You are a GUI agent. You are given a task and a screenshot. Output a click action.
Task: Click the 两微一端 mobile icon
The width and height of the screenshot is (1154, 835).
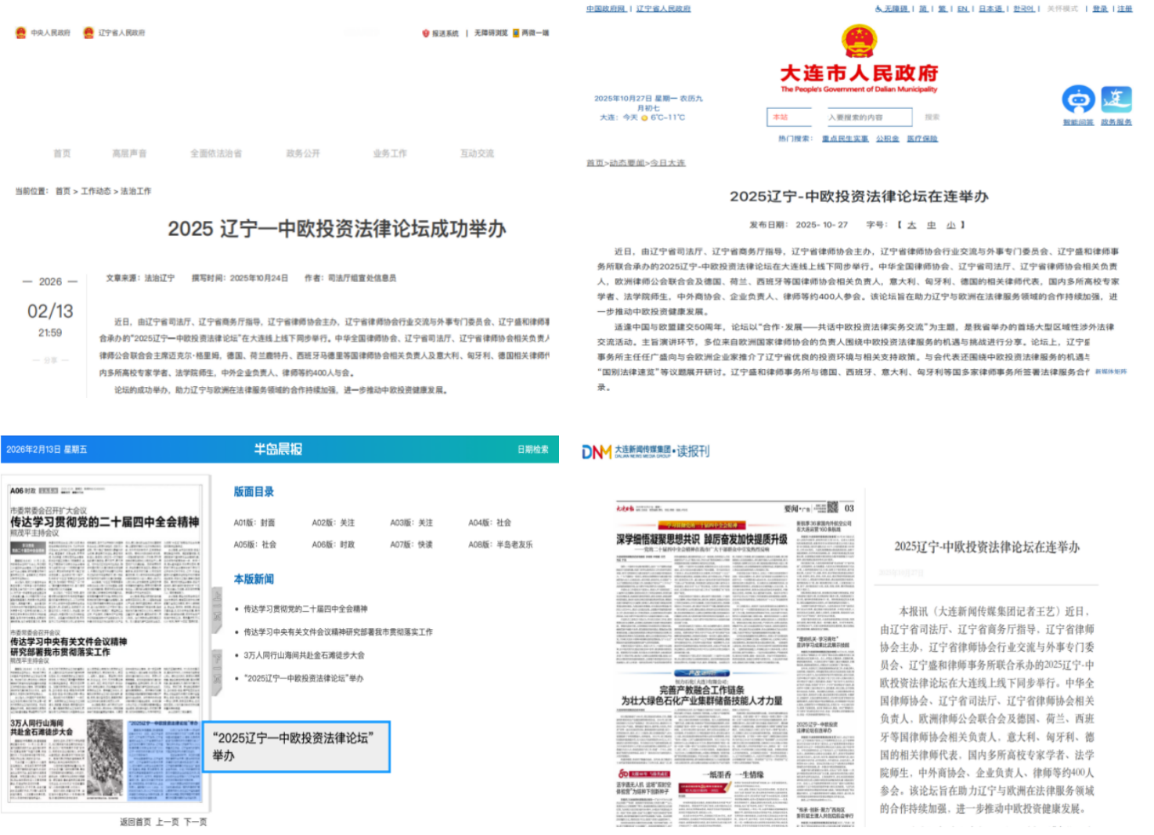(516, 33)
